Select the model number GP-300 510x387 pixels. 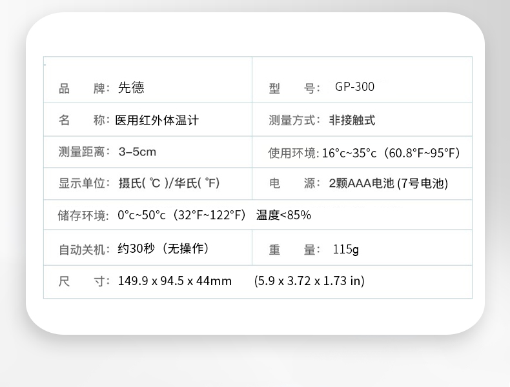point(354,87)
